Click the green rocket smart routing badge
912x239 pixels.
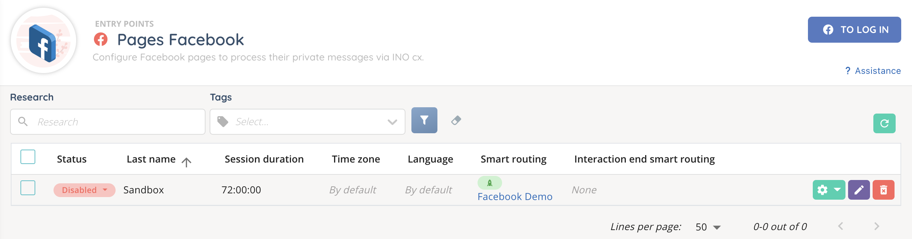pyautogui.click(x=489, y=183)
